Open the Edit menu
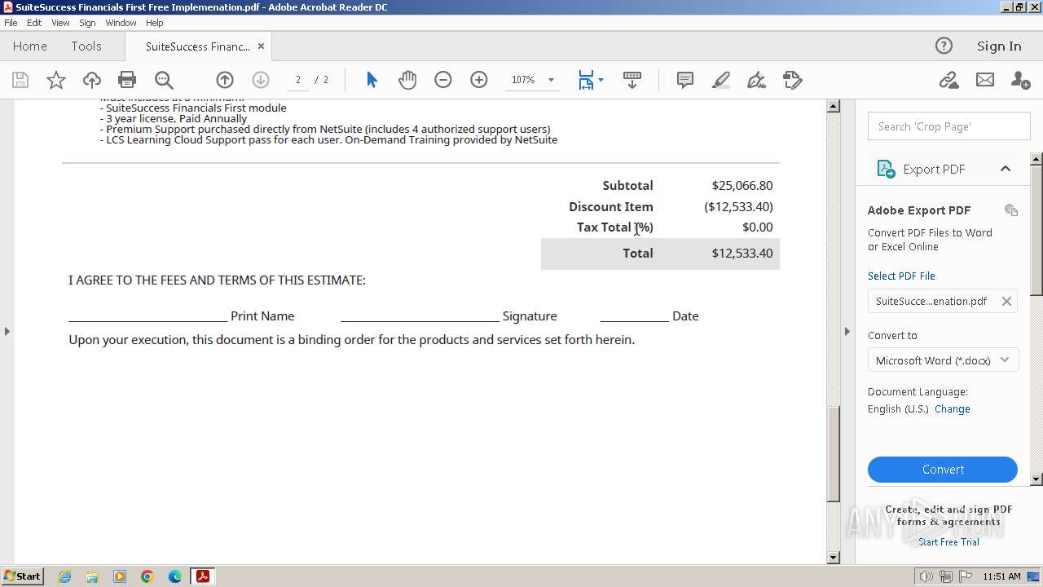Viewport: 1043px width, 587px height. click(x=34, y=23)
